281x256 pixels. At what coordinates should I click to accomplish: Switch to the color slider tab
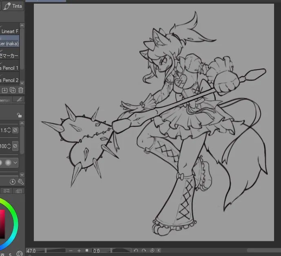(x=7, y=191)
